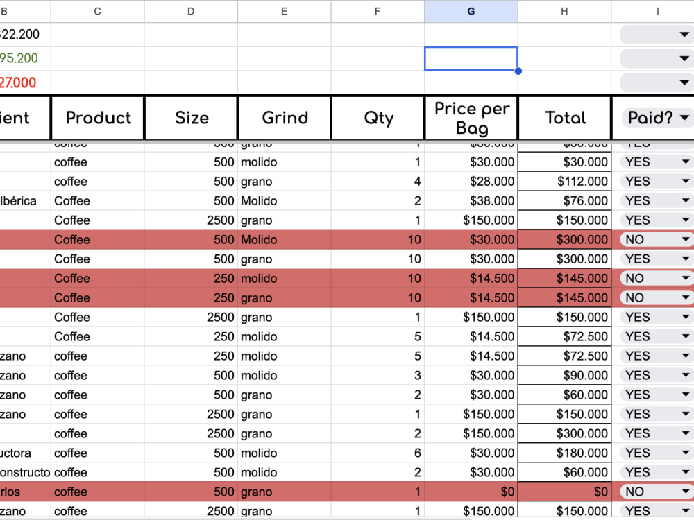Select column I header
This screenshot has width=694, height=520.
pos(653,12)
